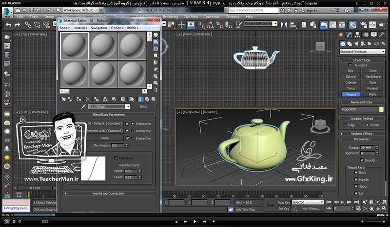The height and width of the screenshot is (227, 390).
Task: Toggle the Angle Snap icon
Action: click(x=210, y=25)
